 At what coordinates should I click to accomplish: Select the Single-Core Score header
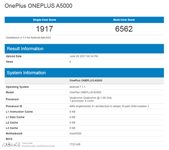coord(44,20)
